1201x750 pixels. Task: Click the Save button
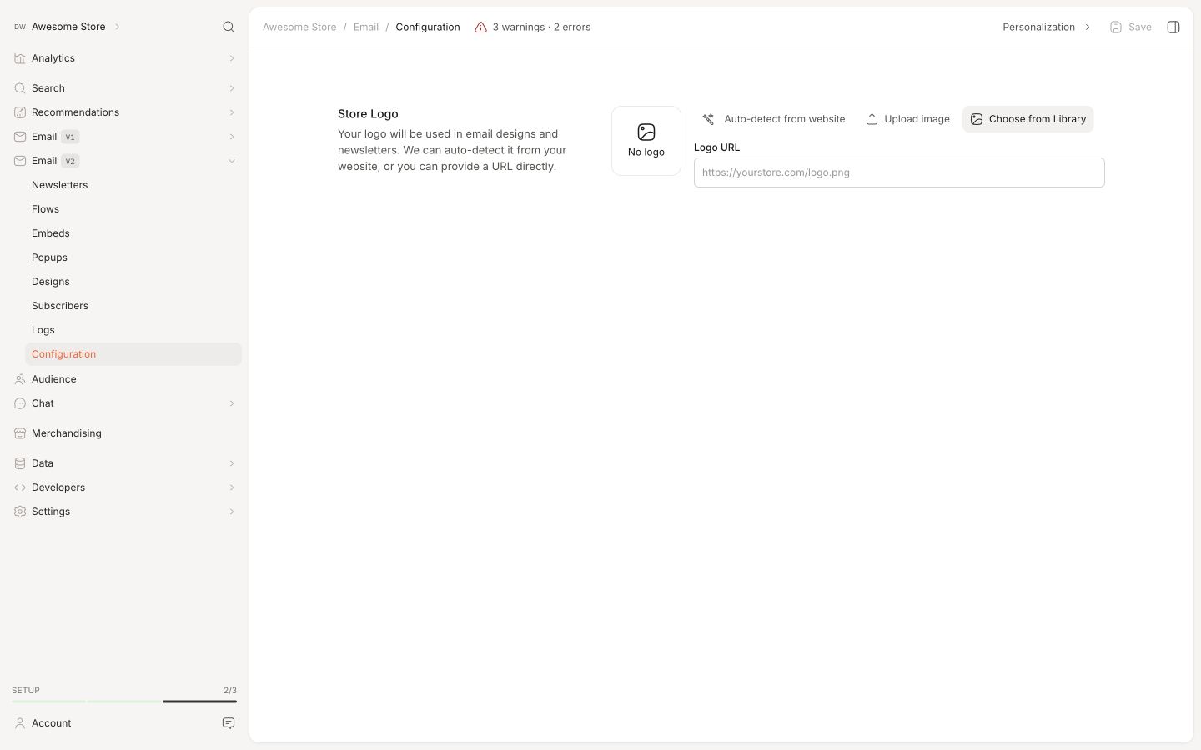tap(1130, 27)
